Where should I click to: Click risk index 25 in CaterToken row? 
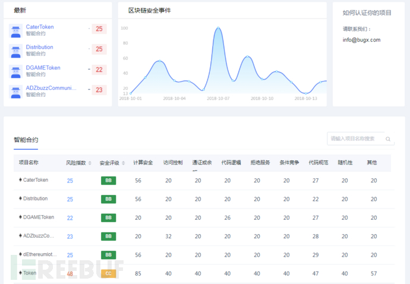click(70, 181)
